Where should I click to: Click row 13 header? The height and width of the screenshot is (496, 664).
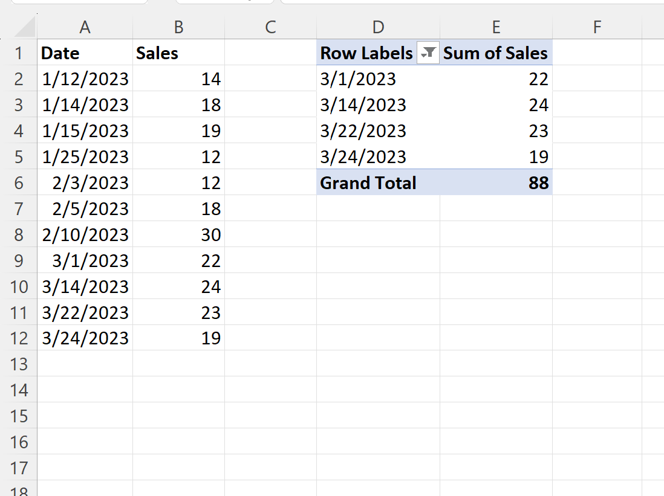[x=19, y=364]
